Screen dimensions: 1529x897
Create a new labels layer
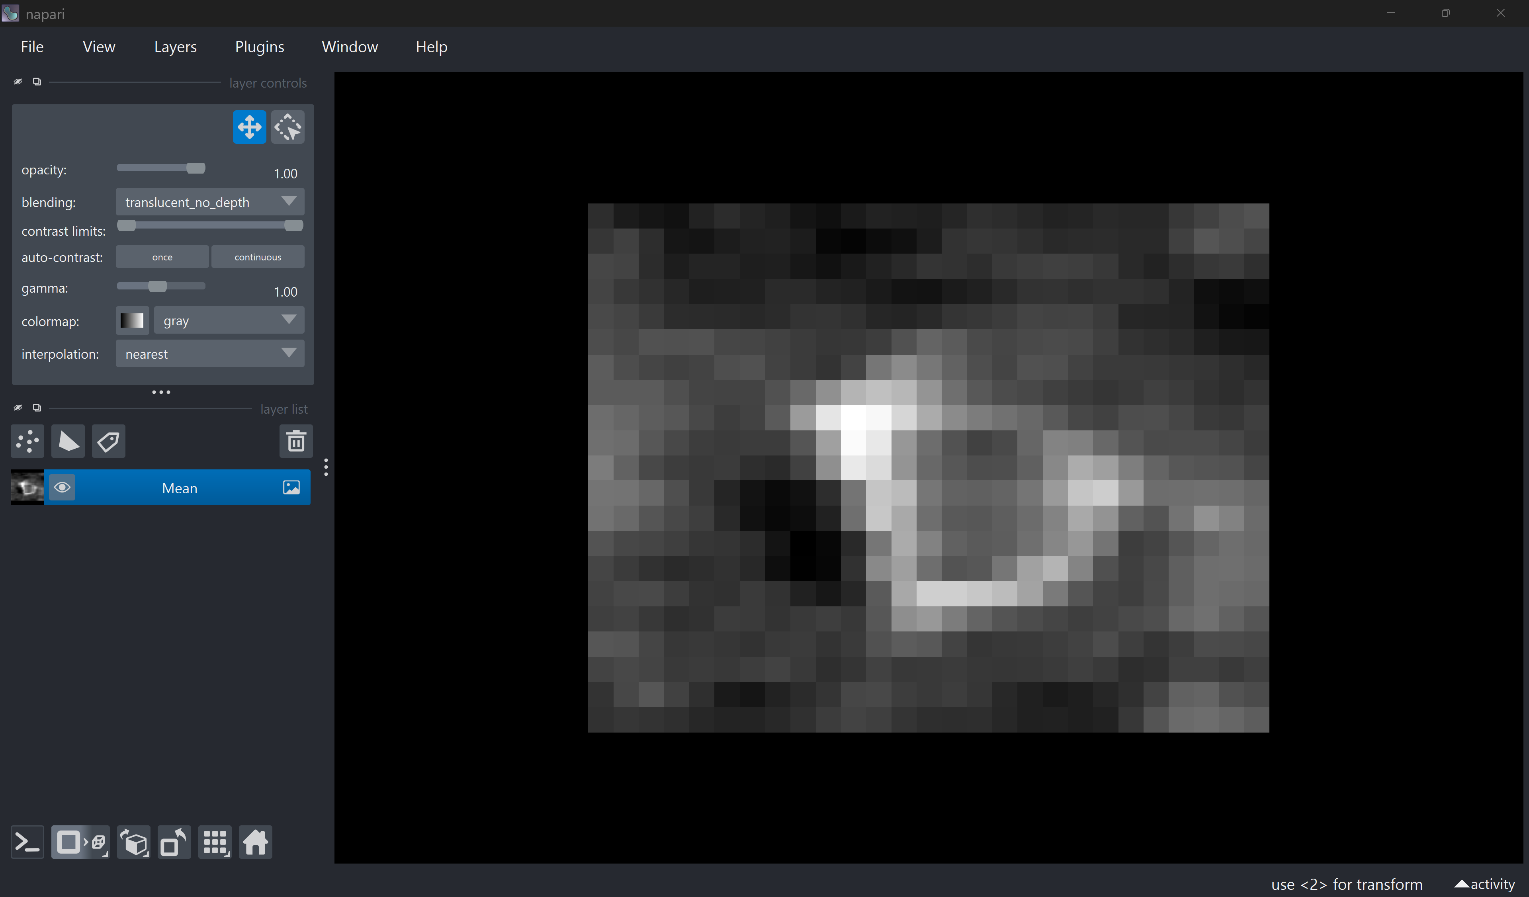click(x=109, y=442)
